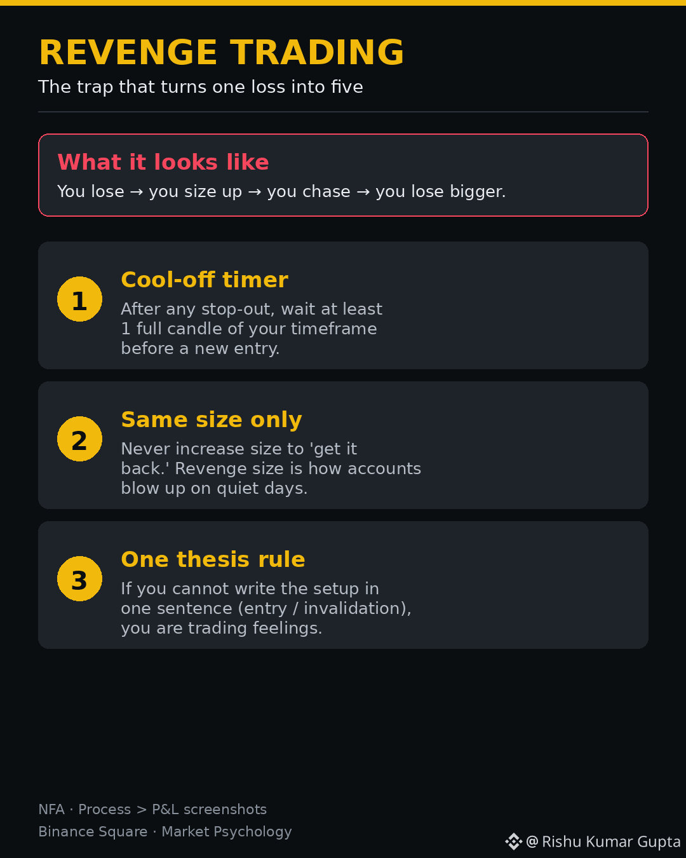Viewport: 686px width, 858px height.
Task: Click the yellow number 1 circle badge
Action: click(79, 299)
